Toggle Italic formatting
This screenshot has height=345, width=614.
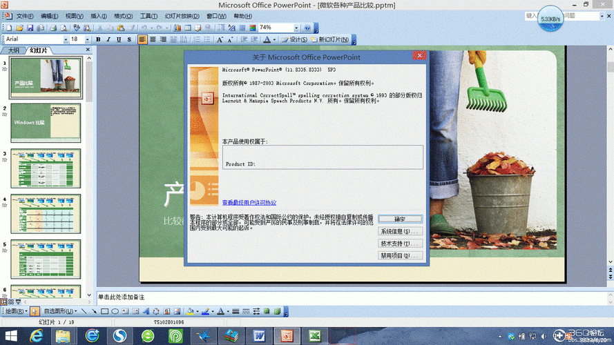(108, 39)
